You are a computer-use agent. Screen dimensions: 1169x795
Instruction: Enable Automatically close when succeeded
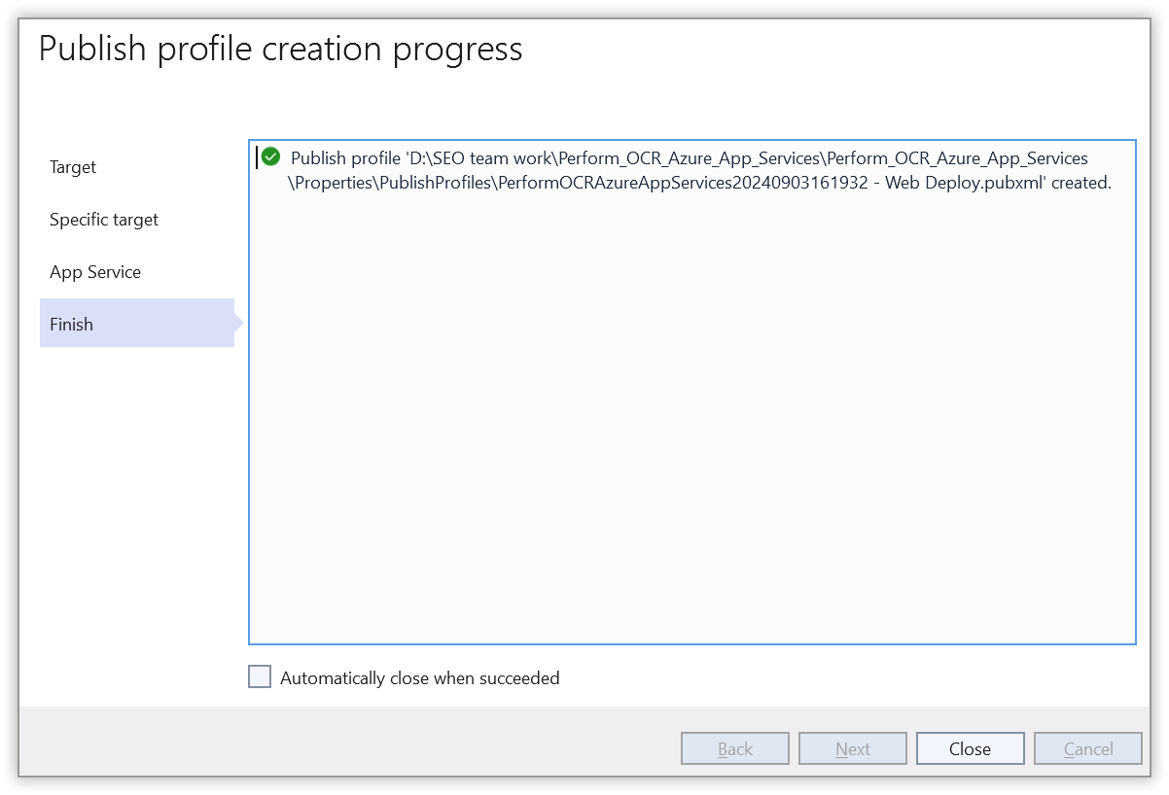click(259, 676)
